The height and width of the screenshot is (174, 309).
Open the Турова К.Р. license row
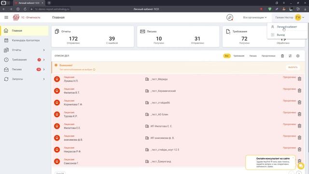(178, 114)
